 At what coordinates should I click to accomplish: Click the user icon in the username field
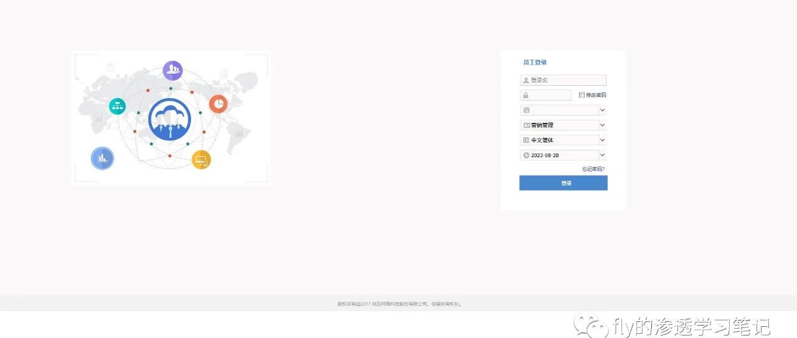click(x=526, y=80)
